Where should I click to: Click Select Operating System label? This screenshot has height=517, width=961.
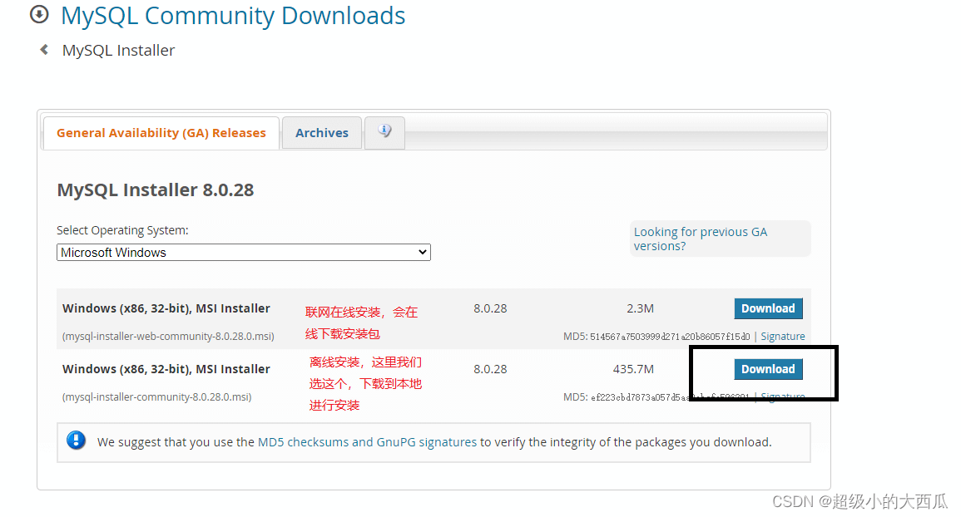(122, 230)
